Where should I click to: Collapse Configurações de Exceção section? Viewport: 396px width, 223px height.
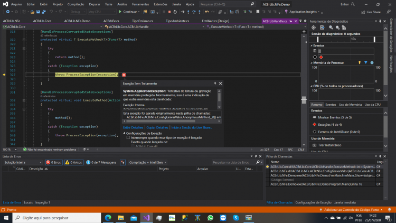click(124, 133)
